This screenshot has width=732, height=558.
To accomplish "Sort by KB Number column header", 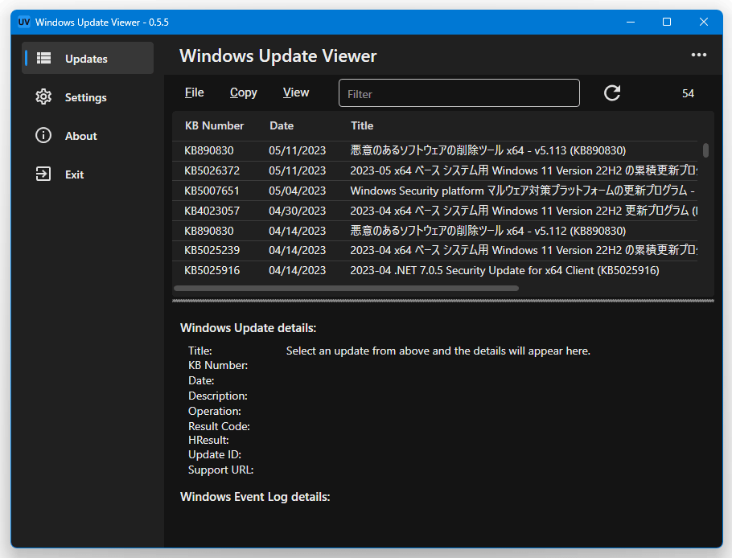I will point(214,125).
